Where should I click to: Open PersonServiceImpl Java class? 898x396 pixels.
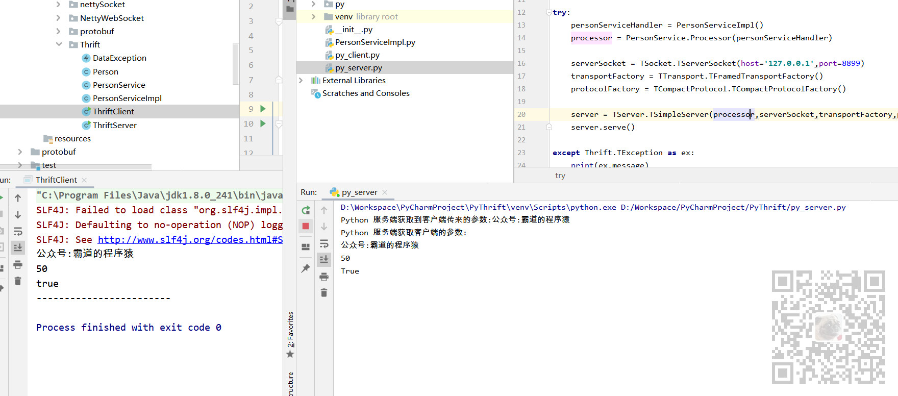pos(127,98)
